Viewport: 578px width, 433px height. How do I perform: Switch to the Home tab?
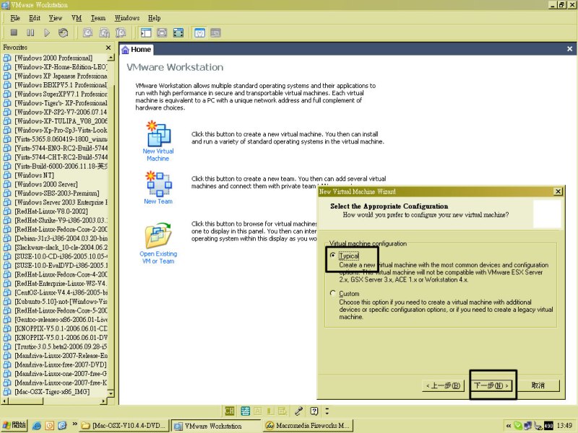[137, 49]
